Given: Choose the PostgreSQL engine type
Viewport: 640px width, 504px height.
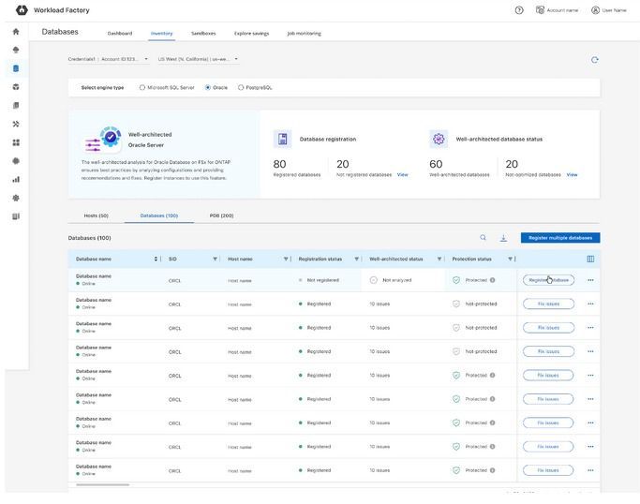Looking at the screenshot, I should click(241, 88).
